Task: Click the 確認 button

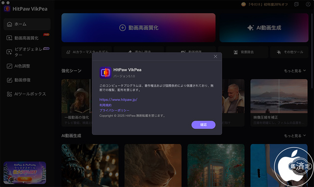Action: pyautogui.click(x=204, y=125)
